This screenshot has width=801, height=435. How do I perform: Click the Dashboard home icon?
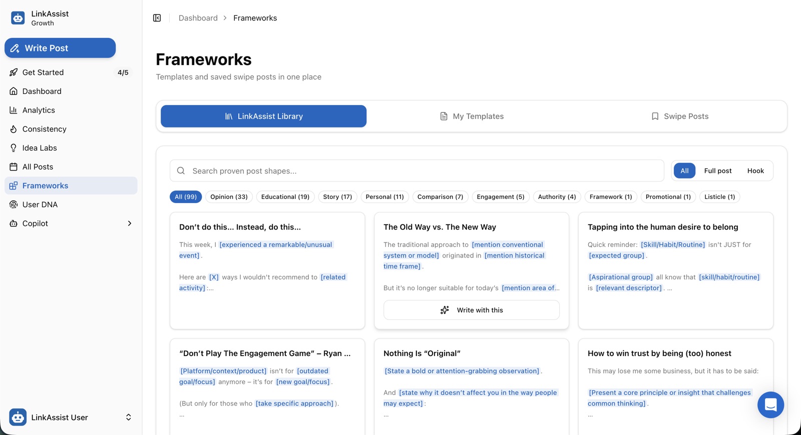[x=14, y=91]
